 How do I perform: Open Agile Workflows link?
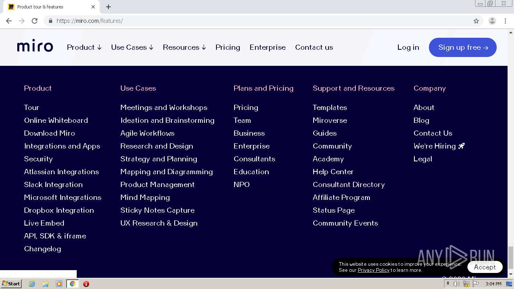point(147,133)
